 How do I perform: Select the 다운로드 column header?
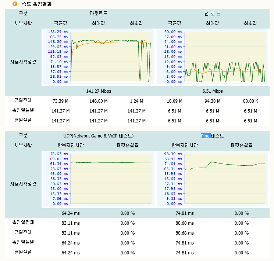tap(99, 14)
